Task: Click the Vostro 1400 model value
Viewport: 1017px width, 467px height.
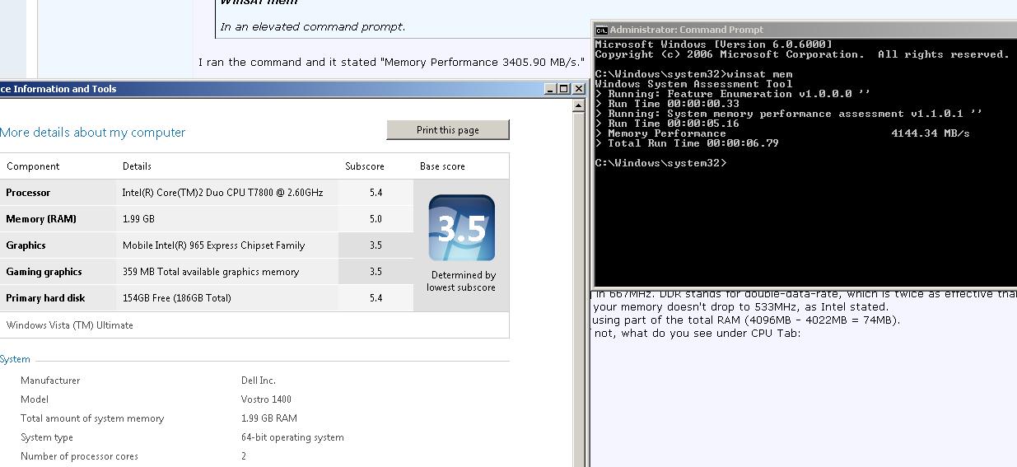Action: [x=267, y=399]
